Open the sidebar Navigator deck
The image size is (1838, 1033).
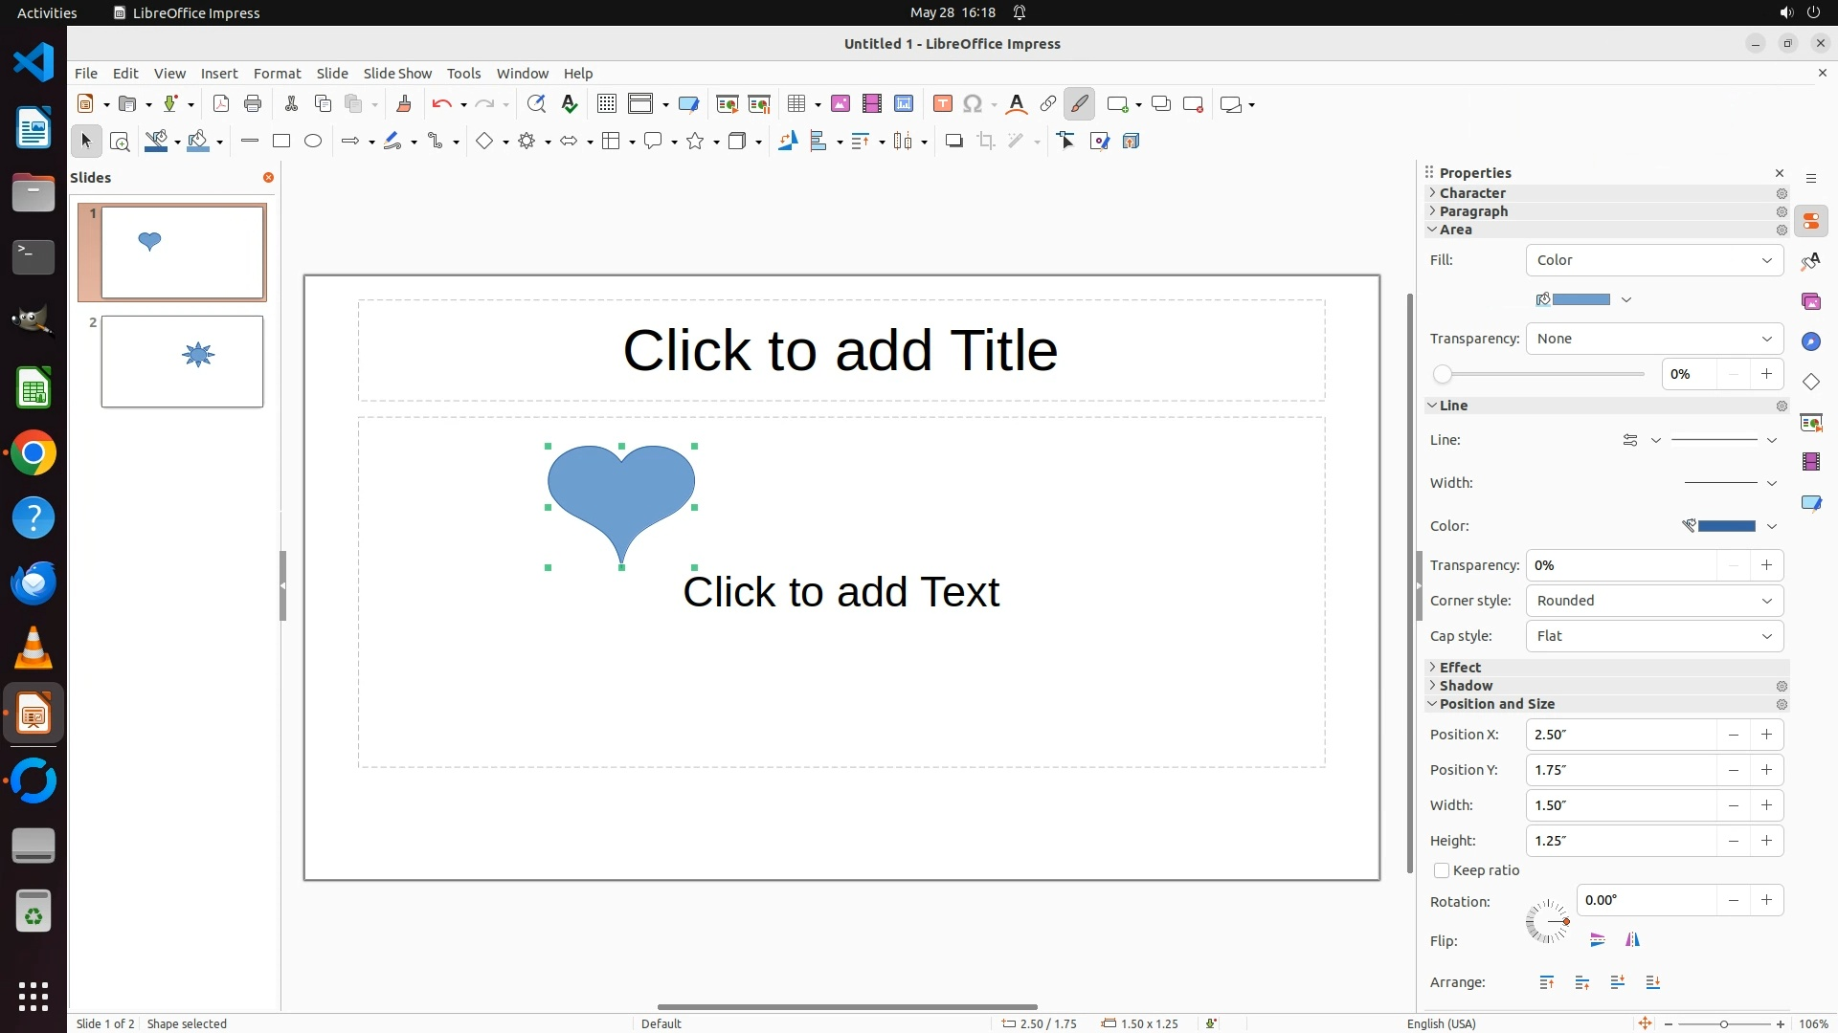click(1810, 341)
